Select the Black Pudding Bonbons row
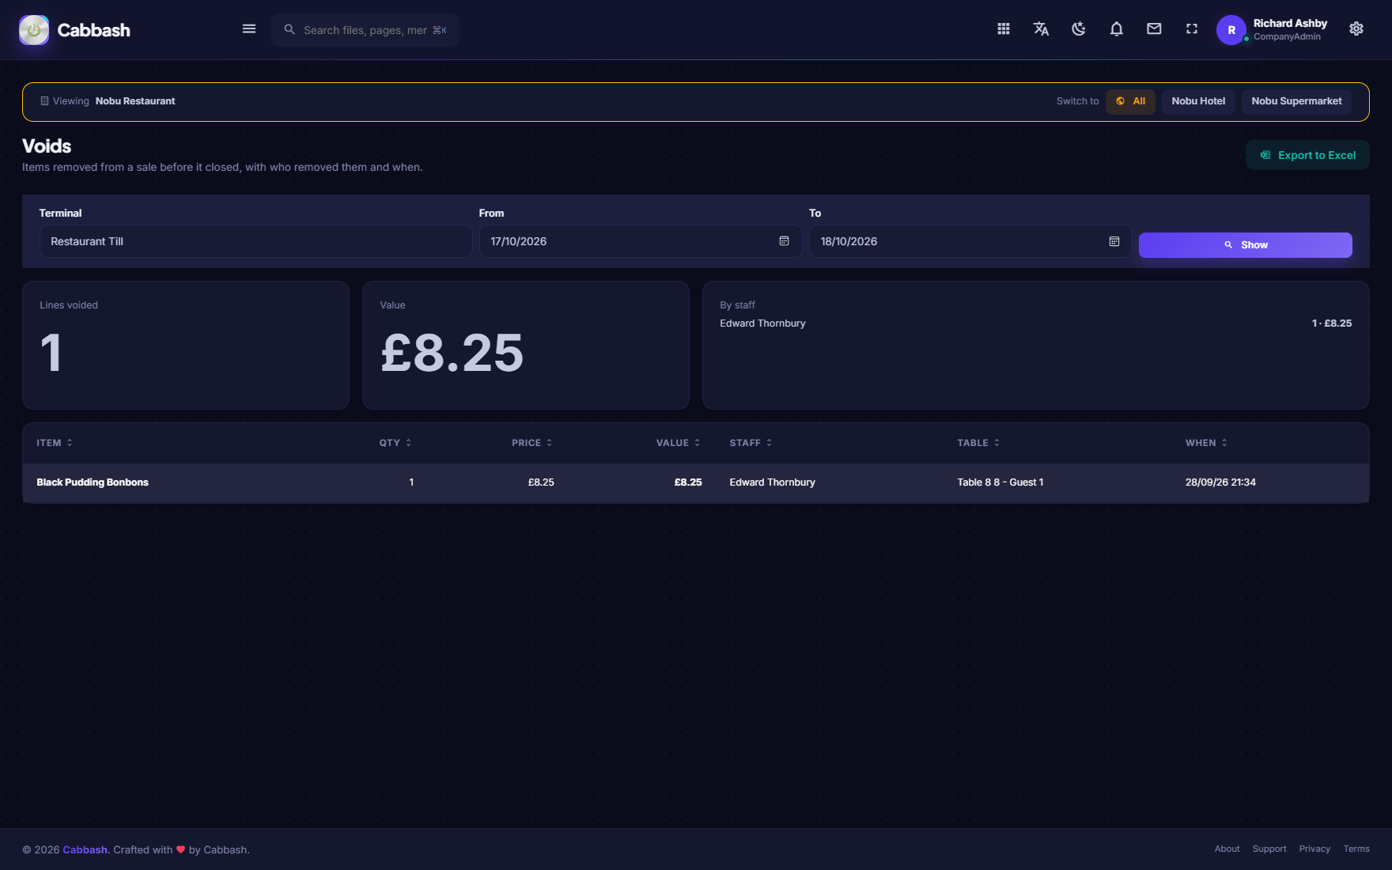Viewport: 1392px width, 870px height. pos(696,482)
